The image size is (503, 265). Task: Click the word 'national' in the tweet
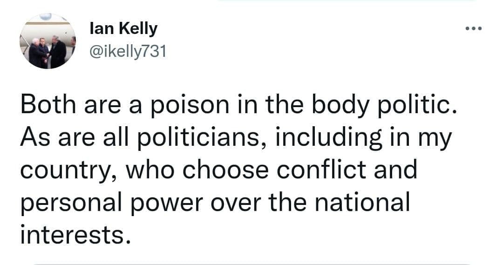(x=361, y=202)
